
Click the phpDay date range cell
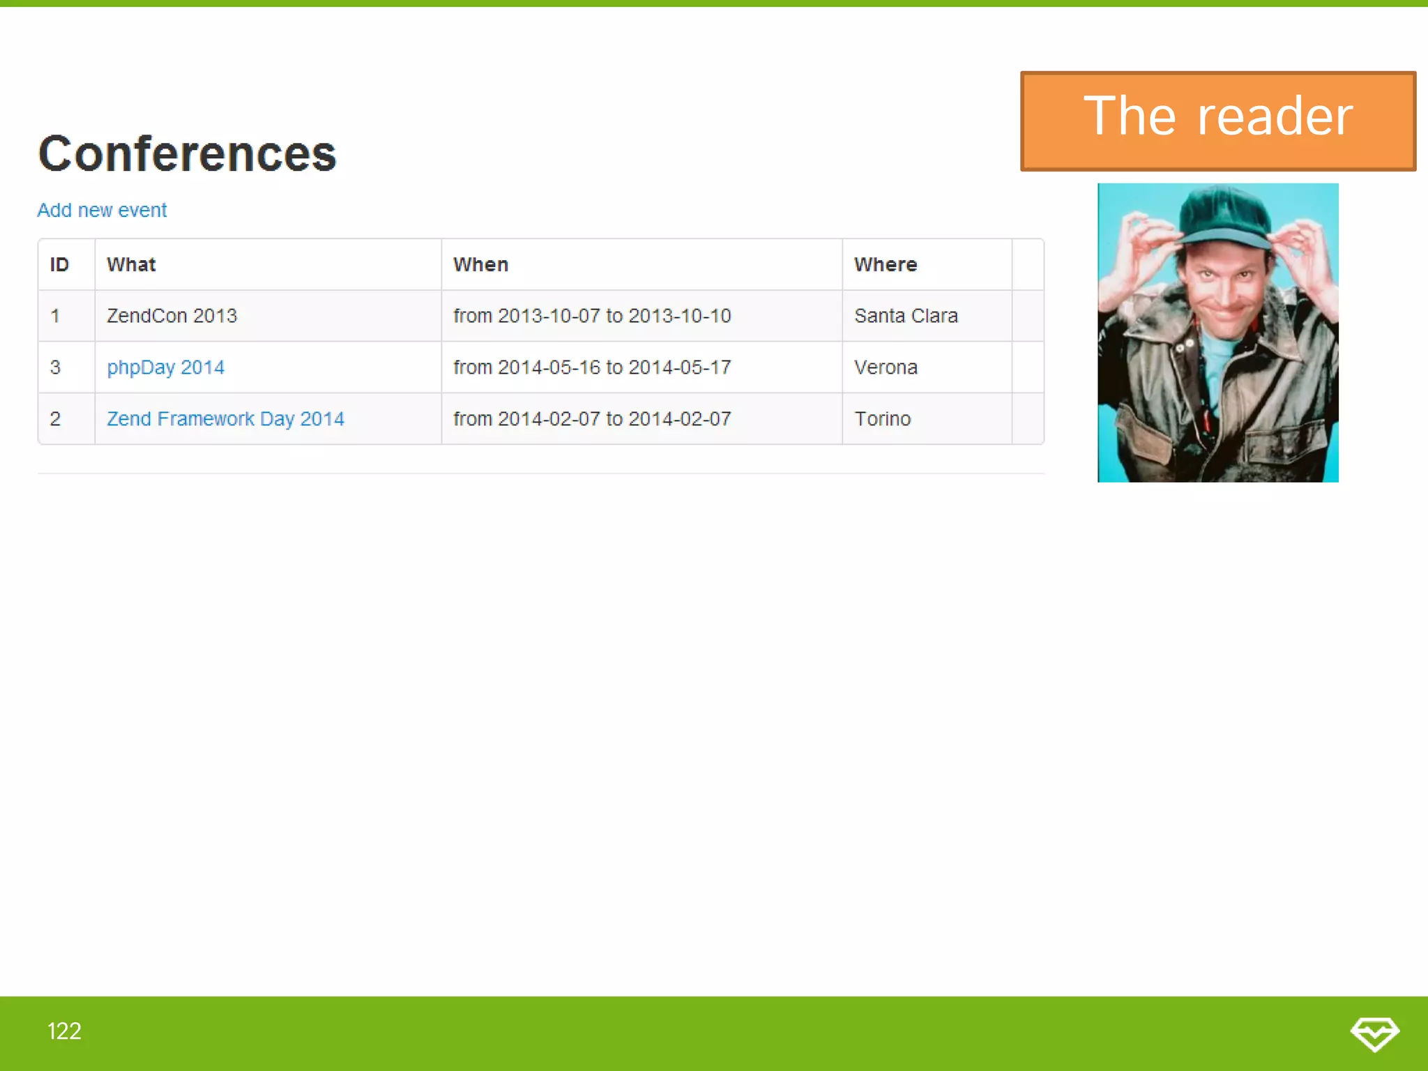pos(592,367)
